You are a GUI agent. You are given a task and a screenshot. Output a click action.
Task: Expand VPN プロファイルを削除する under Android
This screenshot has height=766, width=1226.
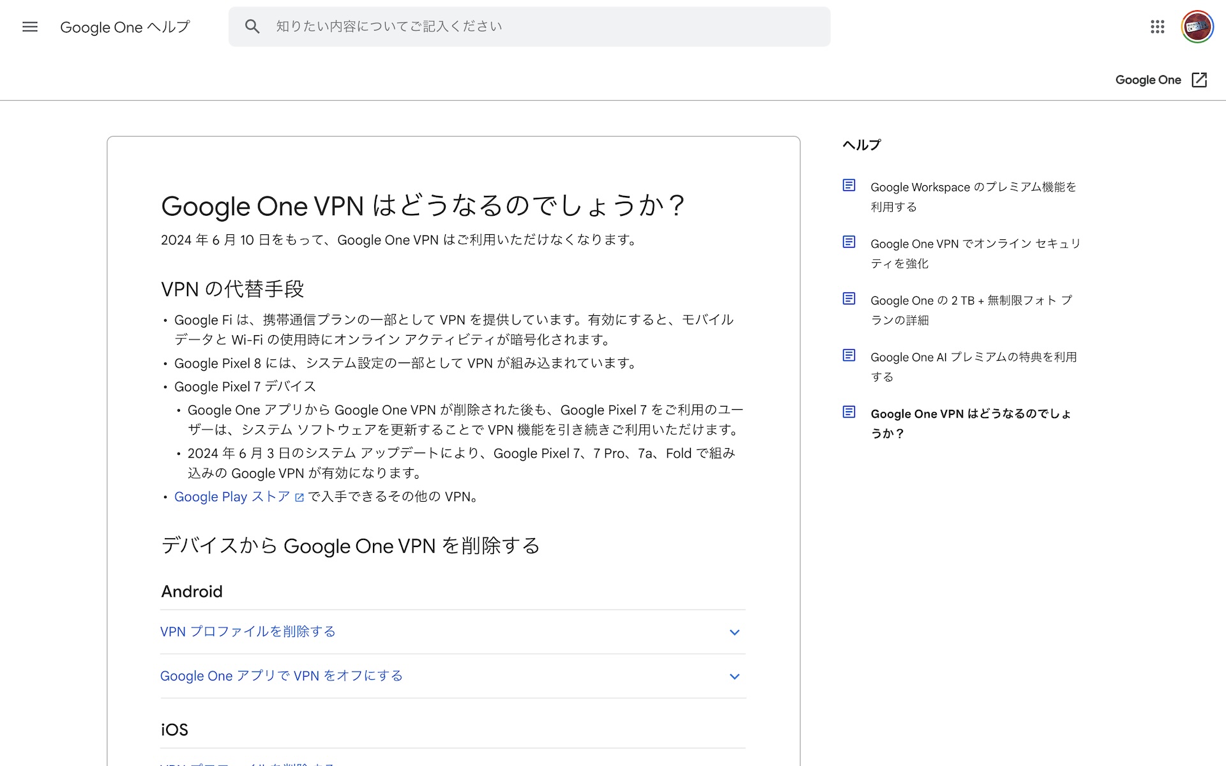(248, 632)
